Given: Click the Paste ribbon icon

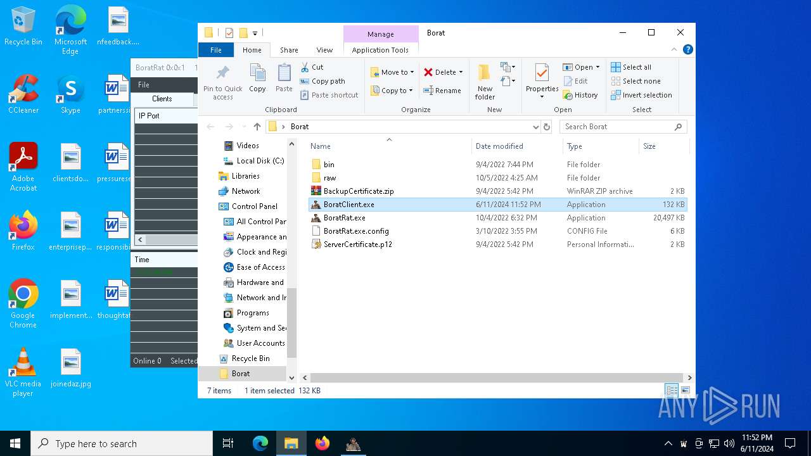Looking at the screenshot, I should tap(284, 72).
